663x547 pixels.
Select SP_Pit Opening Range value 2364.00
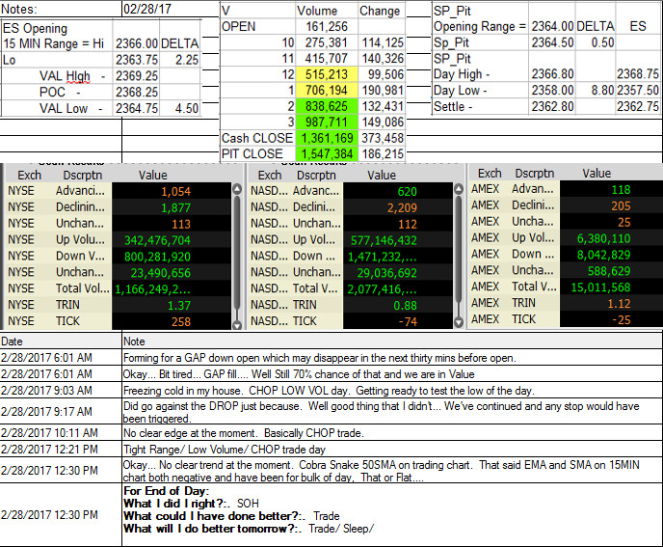(552, 26)
